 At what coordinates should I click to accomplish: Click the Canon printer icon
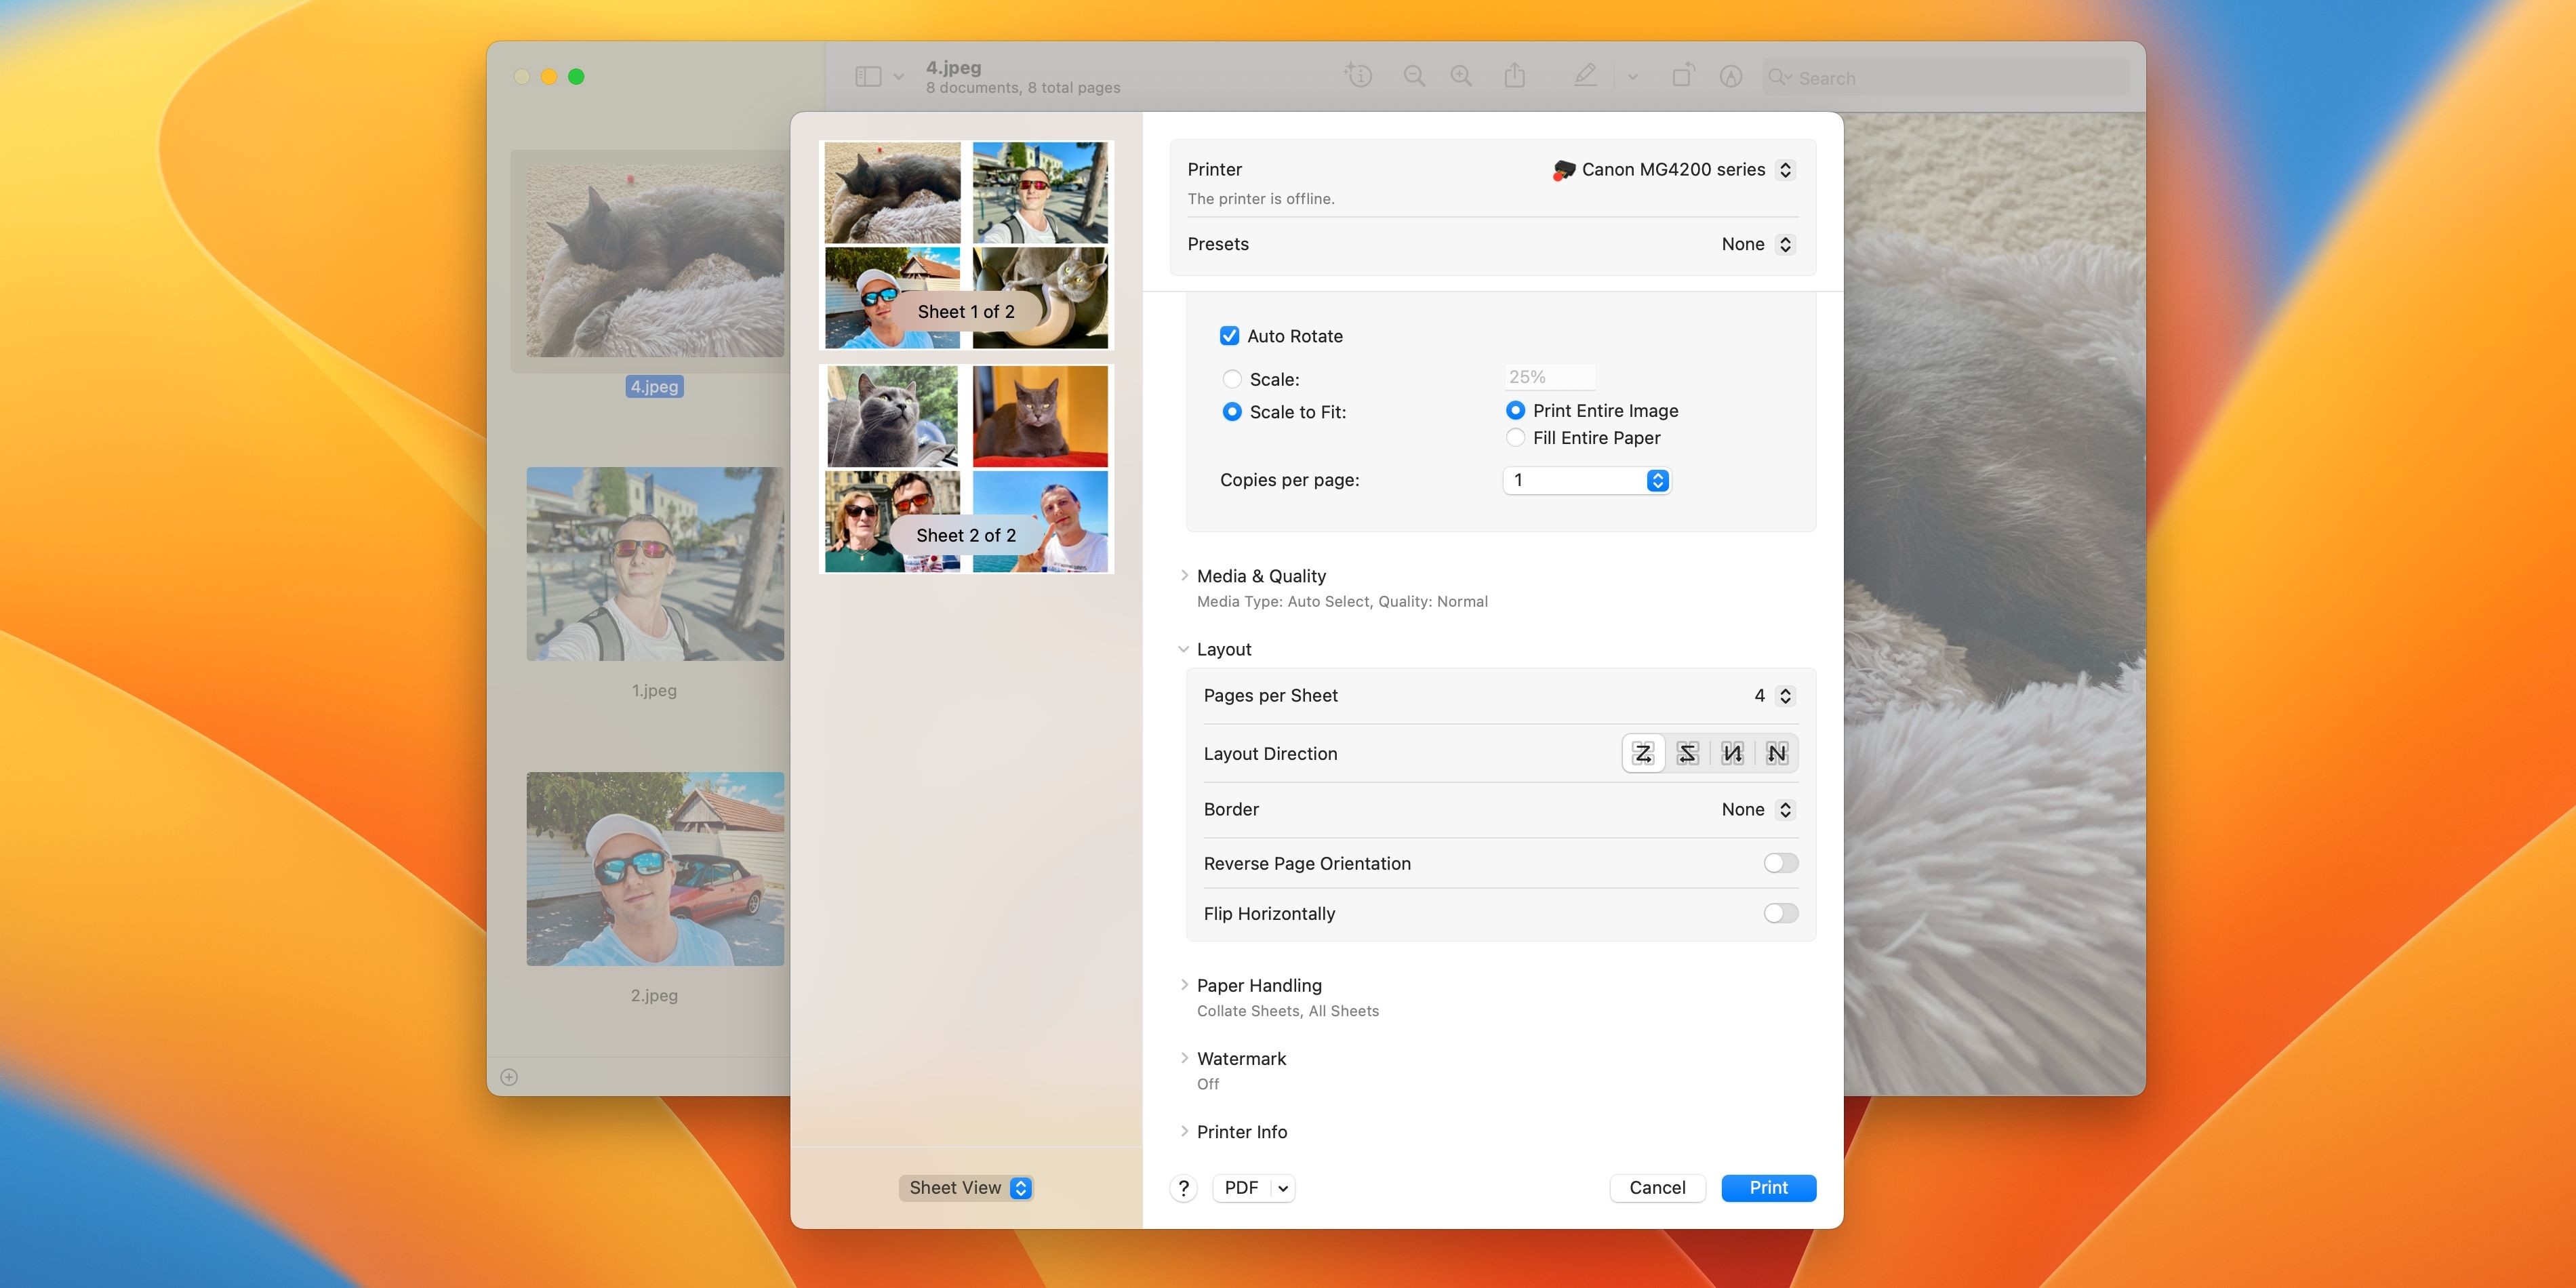1563,170
